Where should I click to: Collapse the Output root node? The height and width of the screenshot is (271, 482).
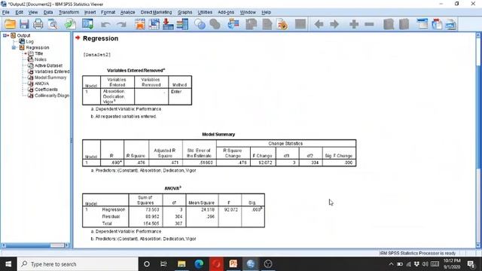(5, 35)
